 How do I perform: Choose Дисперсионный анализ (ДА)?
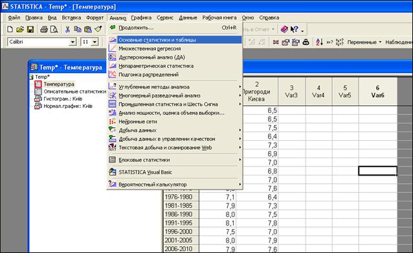coord(175,57)
